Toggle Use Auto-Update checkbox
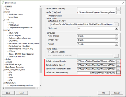 (49, 52)
